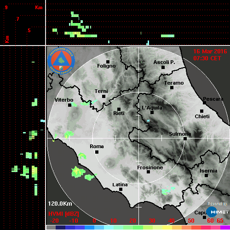The width and height of the screenshot is (230, 230).
Task: Click the 20 dBZ scale value
Action: [x=133, y=221]
